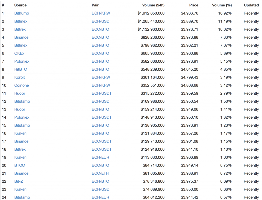Sort by Volume (24h) column header
The width and height of the screenshot is (262, 200).
point(153,5)
